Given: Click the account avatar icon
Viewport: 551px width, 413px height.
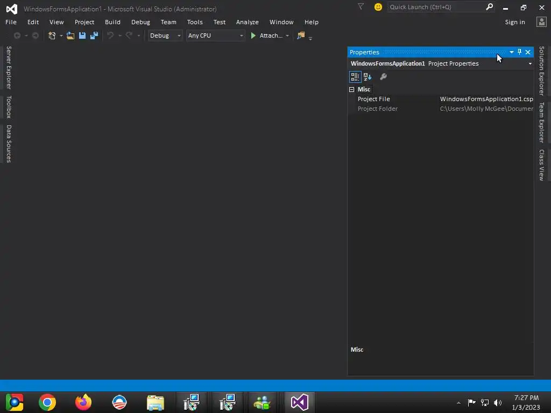Looking at the screenshot, I should (x=541, y=22).
